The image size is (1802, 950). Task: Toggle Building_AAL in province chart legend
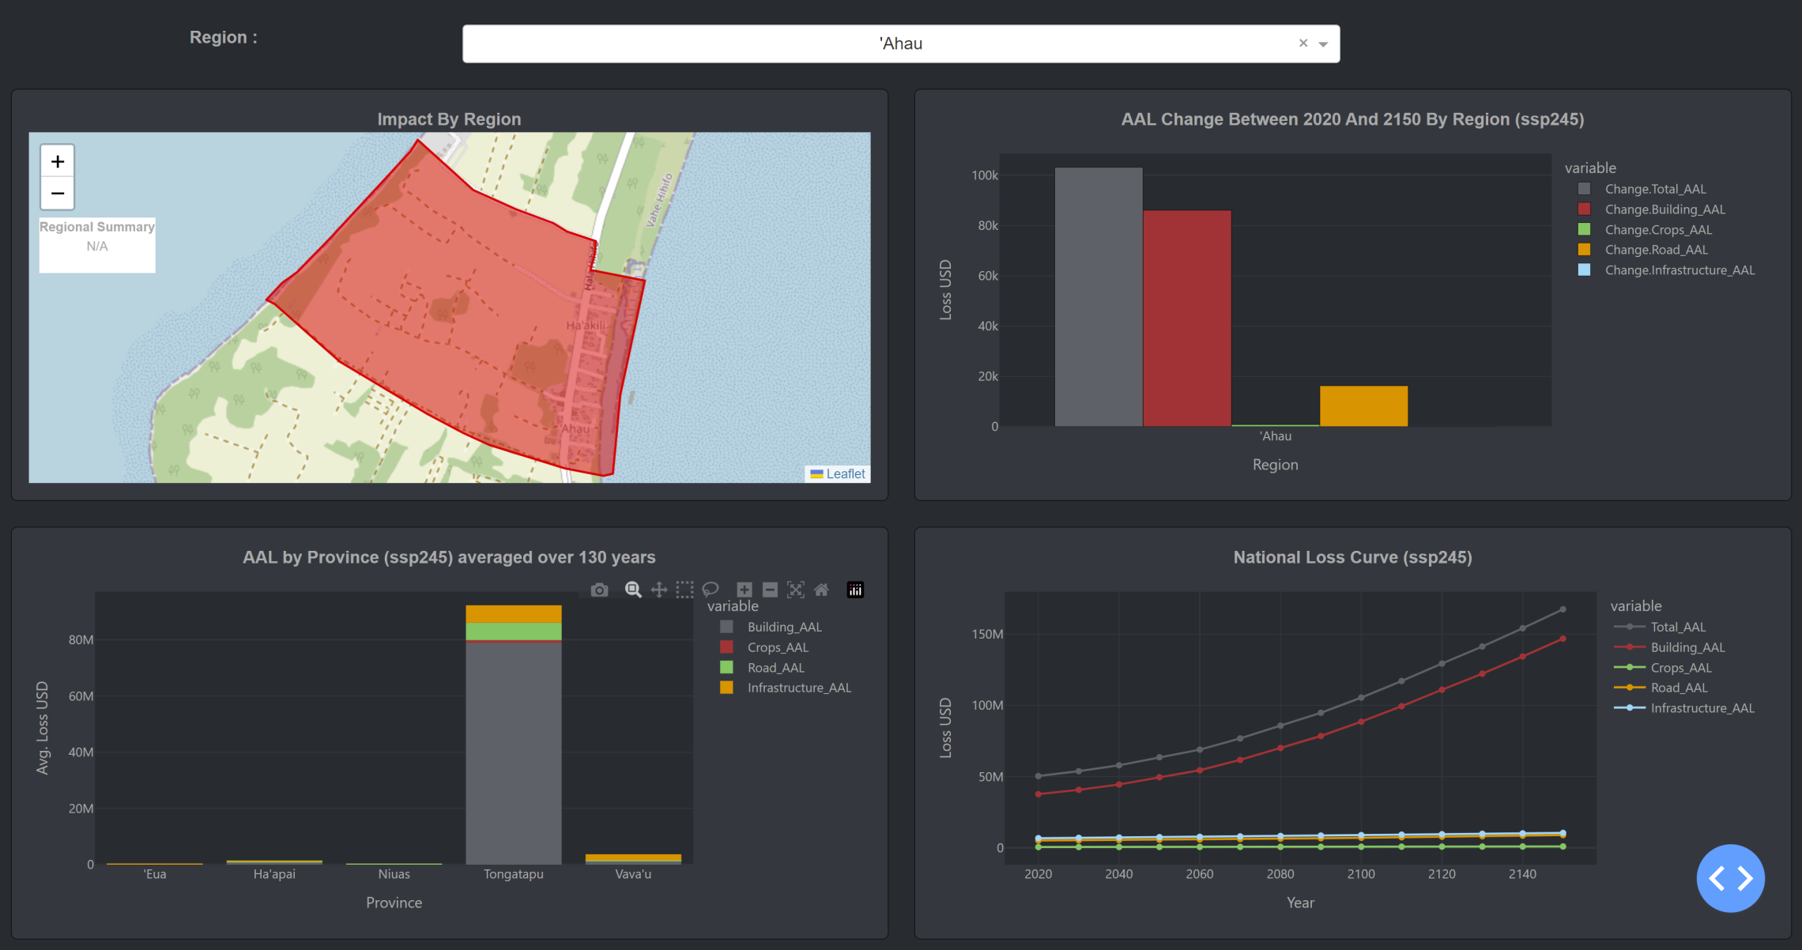771,627
